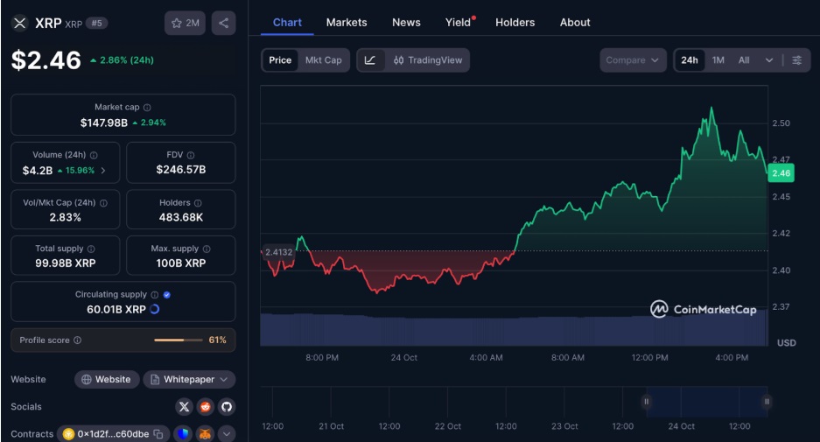Switch to line chart icon

[370, 60]
